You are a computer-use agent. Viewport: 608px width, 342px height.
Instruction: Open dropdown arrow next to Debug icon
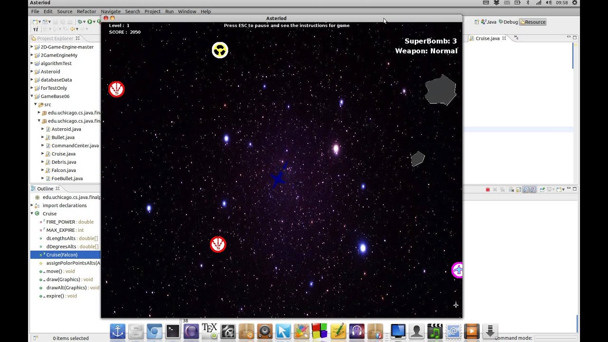pos(85,22)
